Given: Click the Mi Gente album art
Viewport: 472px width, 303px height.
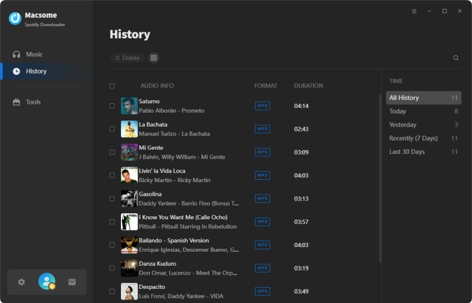Looking at the screenshot, I should pyautogui.click(x=129, y=152).
